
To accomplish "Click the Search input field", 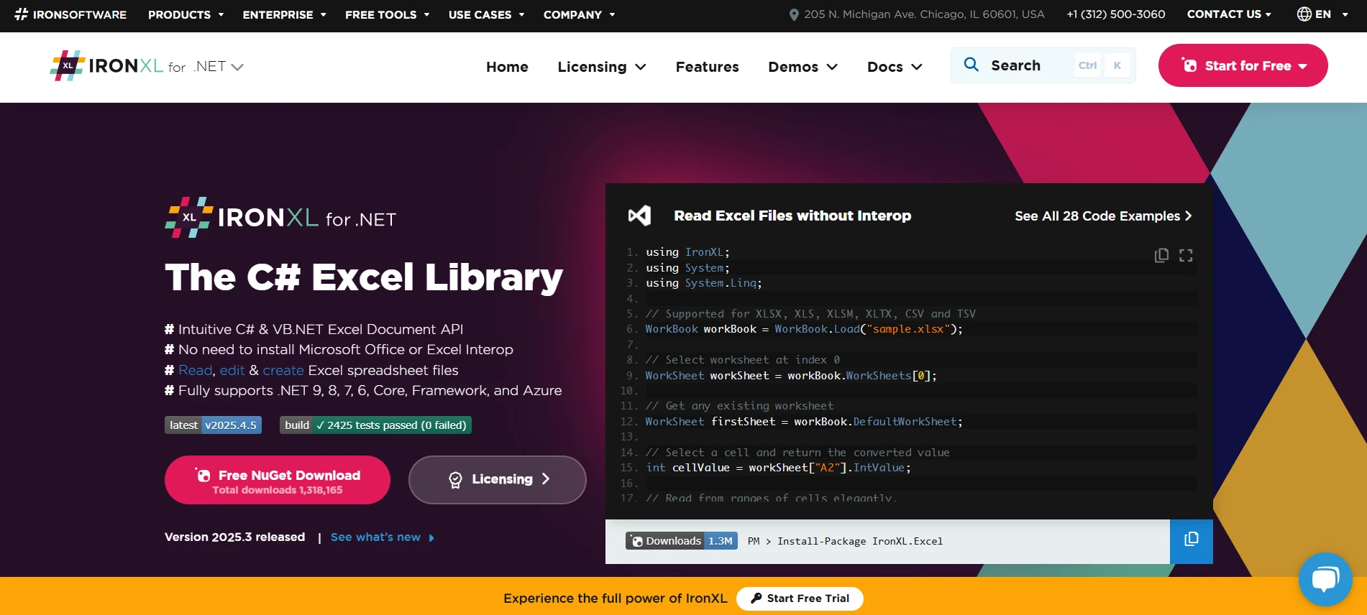I will [x=1028, y=65].
